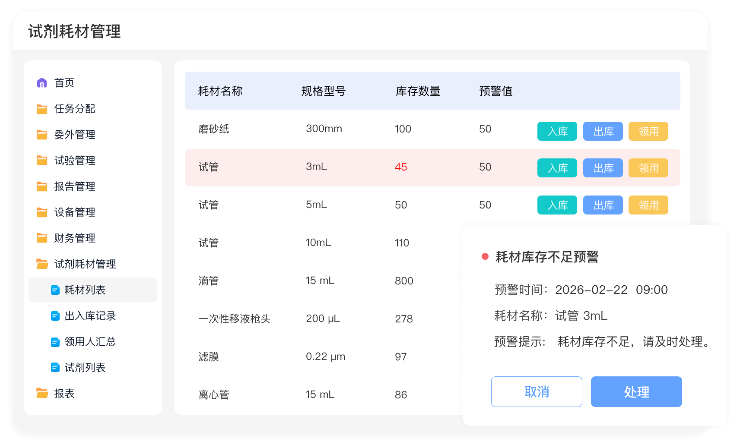This screenshot has height=448, width=740.
Task: Click the document icon beside 耗材列表
Action: tap(55, 290)
